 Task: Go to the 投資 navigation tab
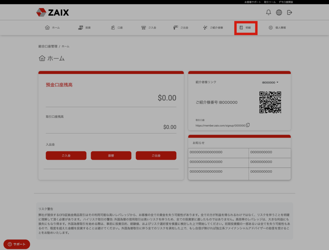(84, 28)
